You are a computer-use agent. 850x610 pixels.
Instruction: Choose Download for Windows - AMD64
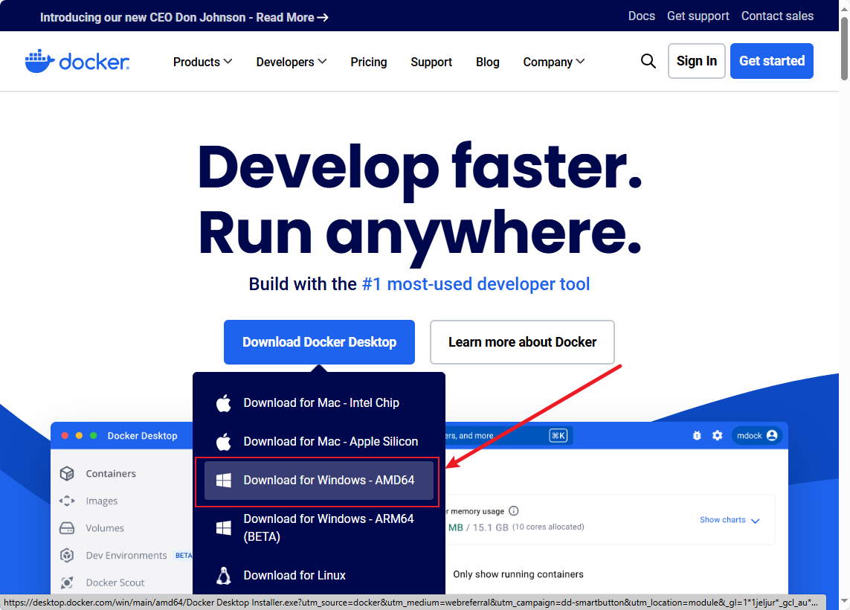pos(329,481)
